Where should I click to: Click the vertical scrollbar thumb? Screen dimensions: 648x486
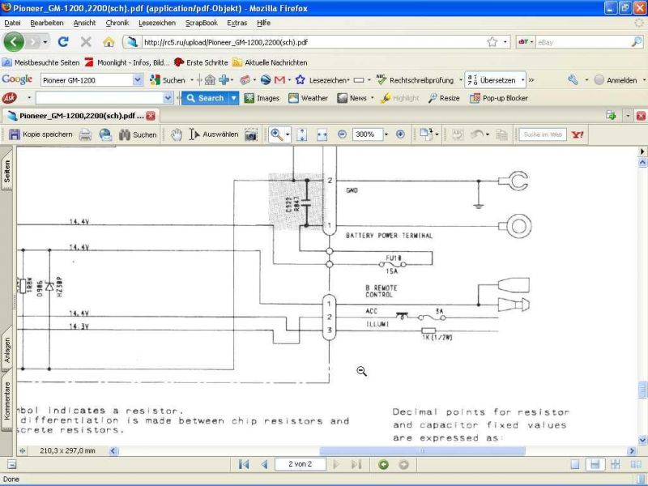point(642,390)
